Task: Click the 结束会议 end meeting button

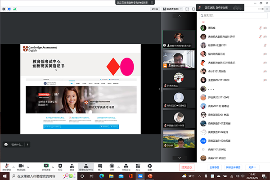Action: pos(186,167)
